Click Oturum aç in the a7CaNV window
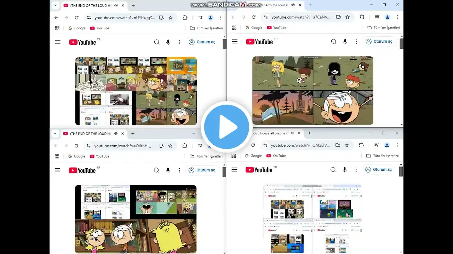Image resolution: width=453 pixels, height=254 pixels. point(379,42)
